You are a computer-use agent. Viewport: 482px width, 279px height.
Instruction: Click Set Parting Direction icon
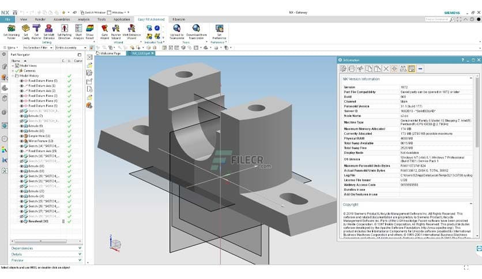point(64,29)
